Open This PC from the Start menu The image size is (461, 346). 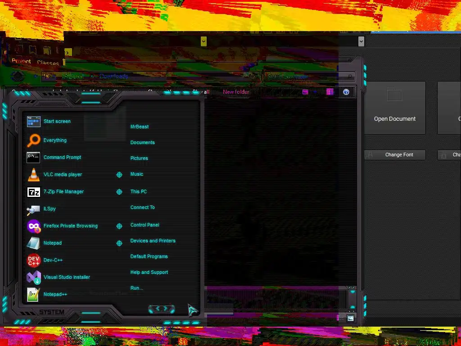coord(139,191)
